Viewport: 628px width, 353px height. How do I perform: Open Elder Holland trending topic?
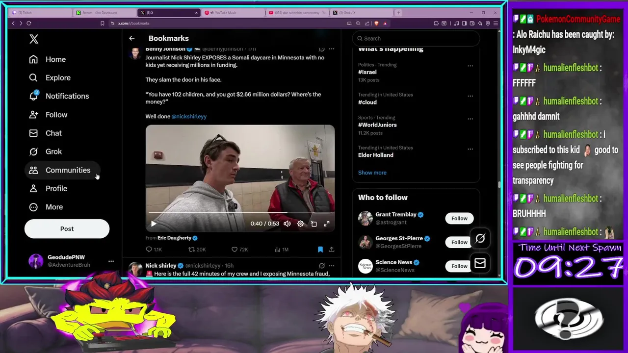coord(375,155)
